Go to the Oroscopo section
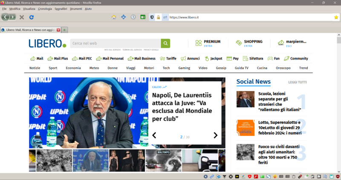 tap(283, 68)
